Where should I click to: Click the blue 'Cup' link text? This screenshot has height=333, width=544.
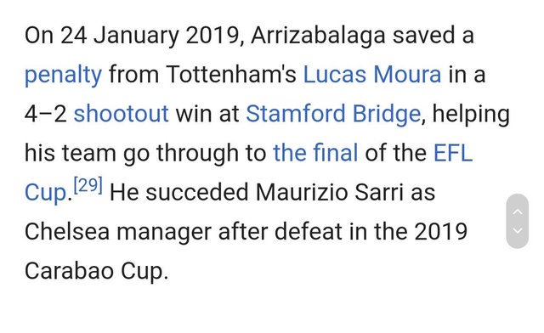(x=45, y=193)
